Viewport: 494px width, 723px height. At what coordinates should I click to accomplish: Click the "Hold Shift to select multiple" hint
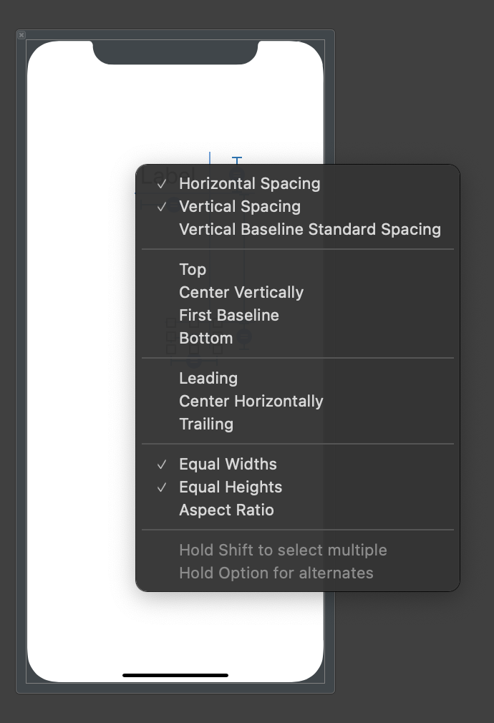tap(283, 550)
